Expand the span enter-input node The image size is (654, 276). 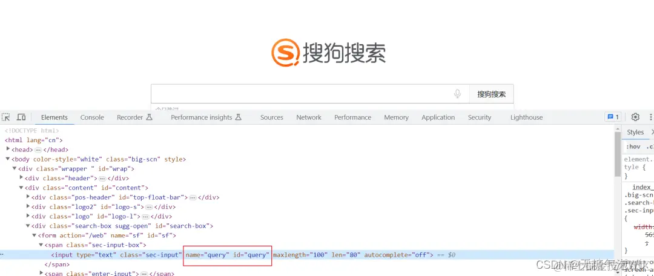point(41,272)
